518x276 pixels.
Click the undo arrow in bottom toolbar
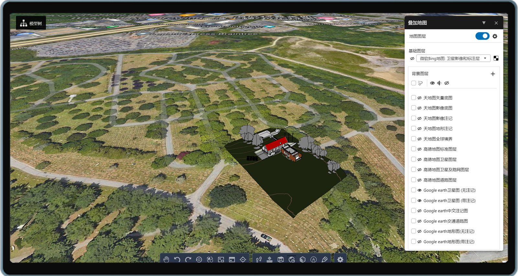pos(177,260)
